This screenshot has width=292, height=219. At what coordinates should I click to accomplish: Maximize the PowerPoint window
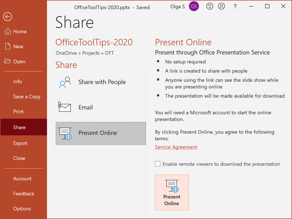(267, 7)
